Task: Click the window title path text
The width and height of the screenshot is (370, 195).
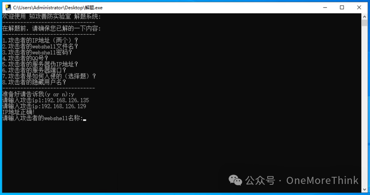Action: [58, 7]
